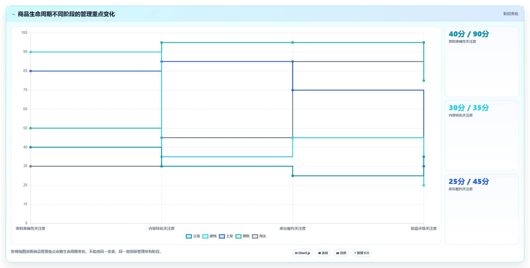The image size is (530, 268).
Task: Click the 进度 tag chip
Action: pos(341,253)
